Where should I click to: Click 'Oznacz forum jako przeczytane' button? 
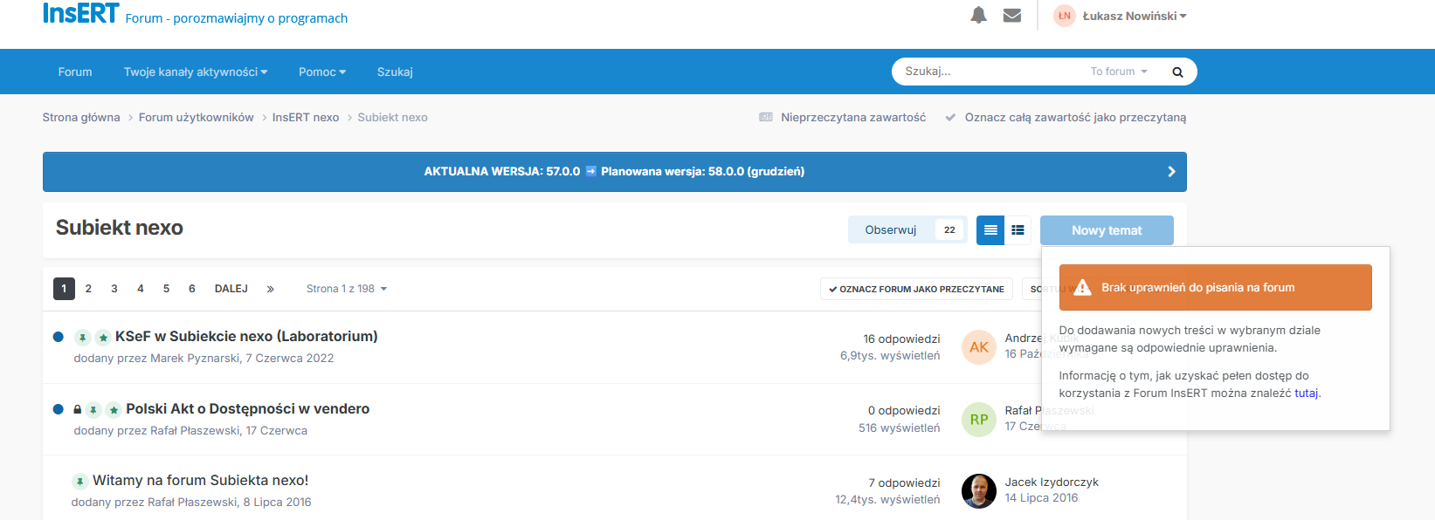916,289
